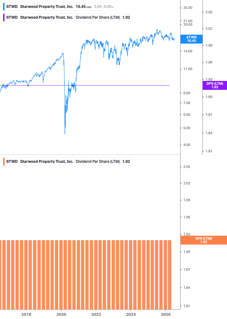This screenshot has height=319, width=227.
Task: Click 2.05 on lower pane's DPS axis
Action: pyautogui.click(x=187, y=167)
